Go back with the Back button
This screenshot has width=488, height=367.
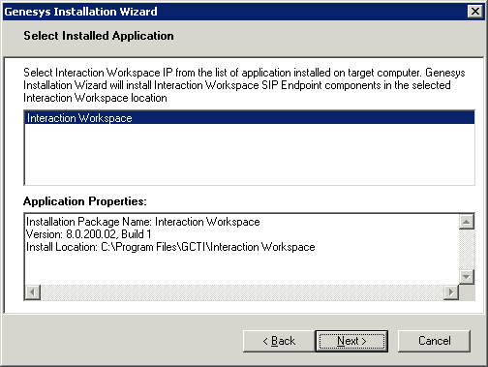[279, 341]
